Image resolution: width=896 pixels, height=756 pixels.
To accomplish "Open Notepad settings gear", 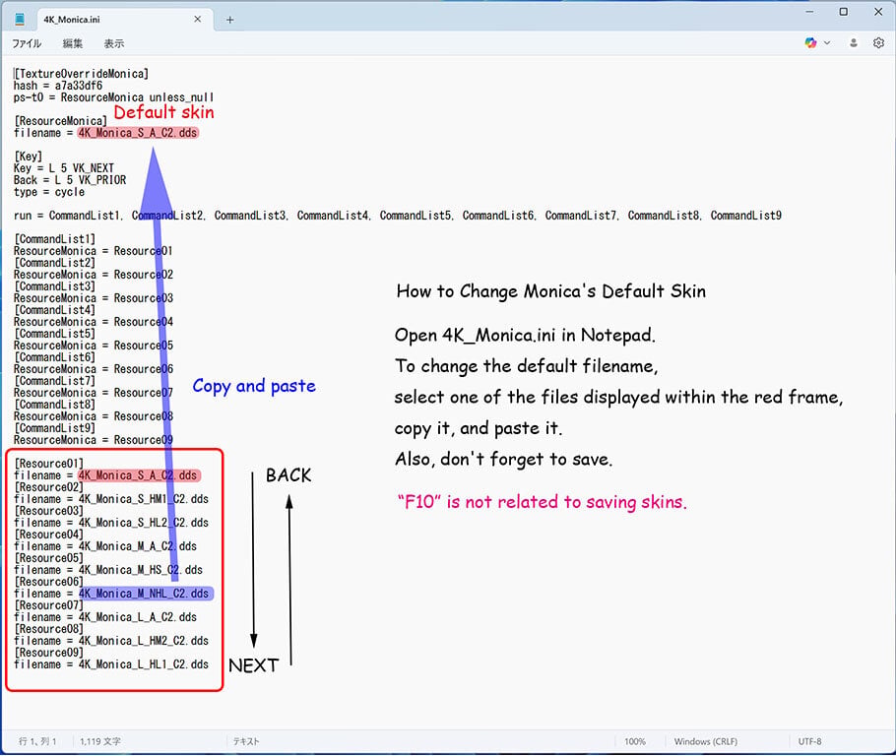I will tap(878, 43).
